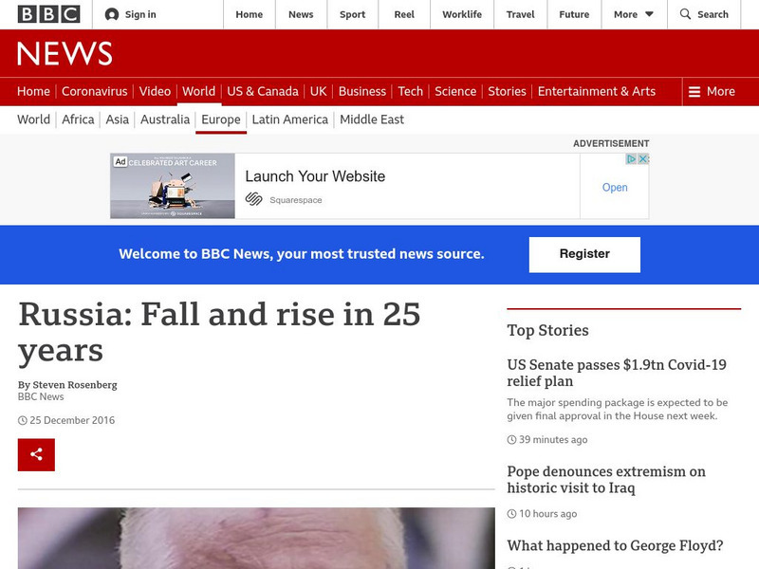Click the AdChoices triangle icon
Image resolution: width=759 pixels, height=569 pixels.
632,159
